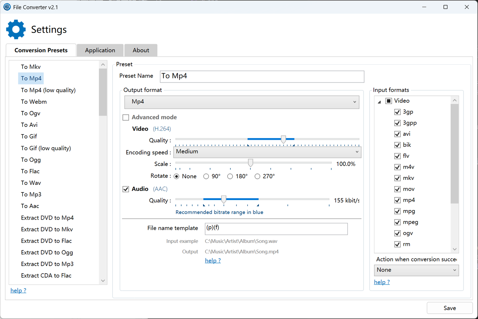Click the File Converter app icon in title bar

pos(7,7)
